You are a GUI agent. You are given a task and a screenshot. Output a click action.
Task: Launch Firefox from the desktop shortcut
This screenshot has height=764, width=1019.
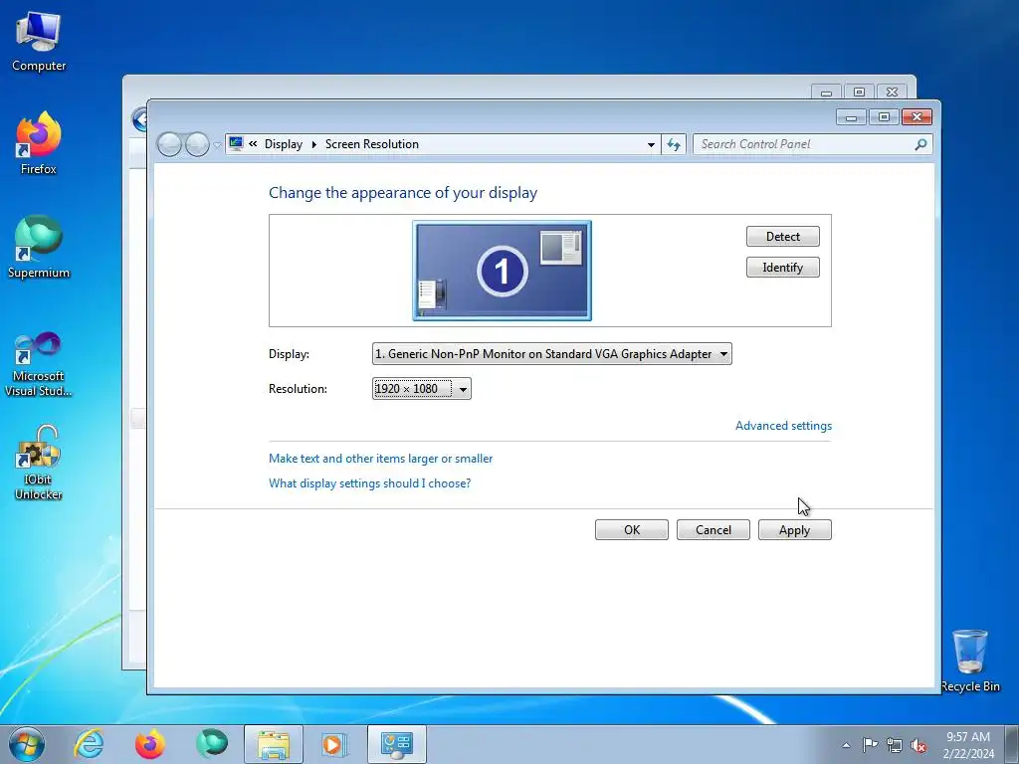[x=39, y=143]
